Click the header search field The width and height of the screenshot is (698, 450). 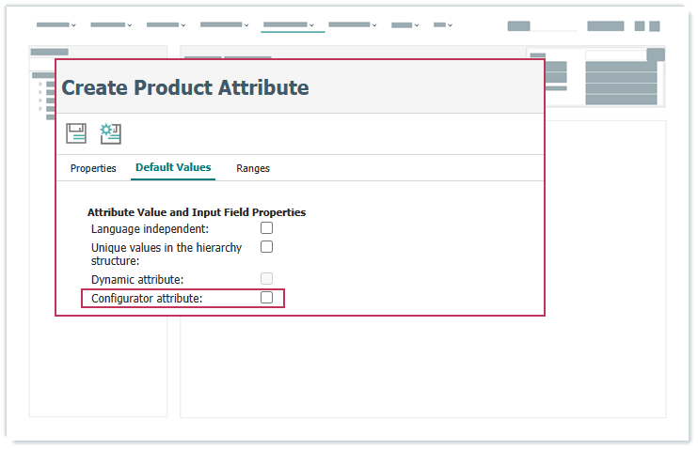click(x=540, y=26)
